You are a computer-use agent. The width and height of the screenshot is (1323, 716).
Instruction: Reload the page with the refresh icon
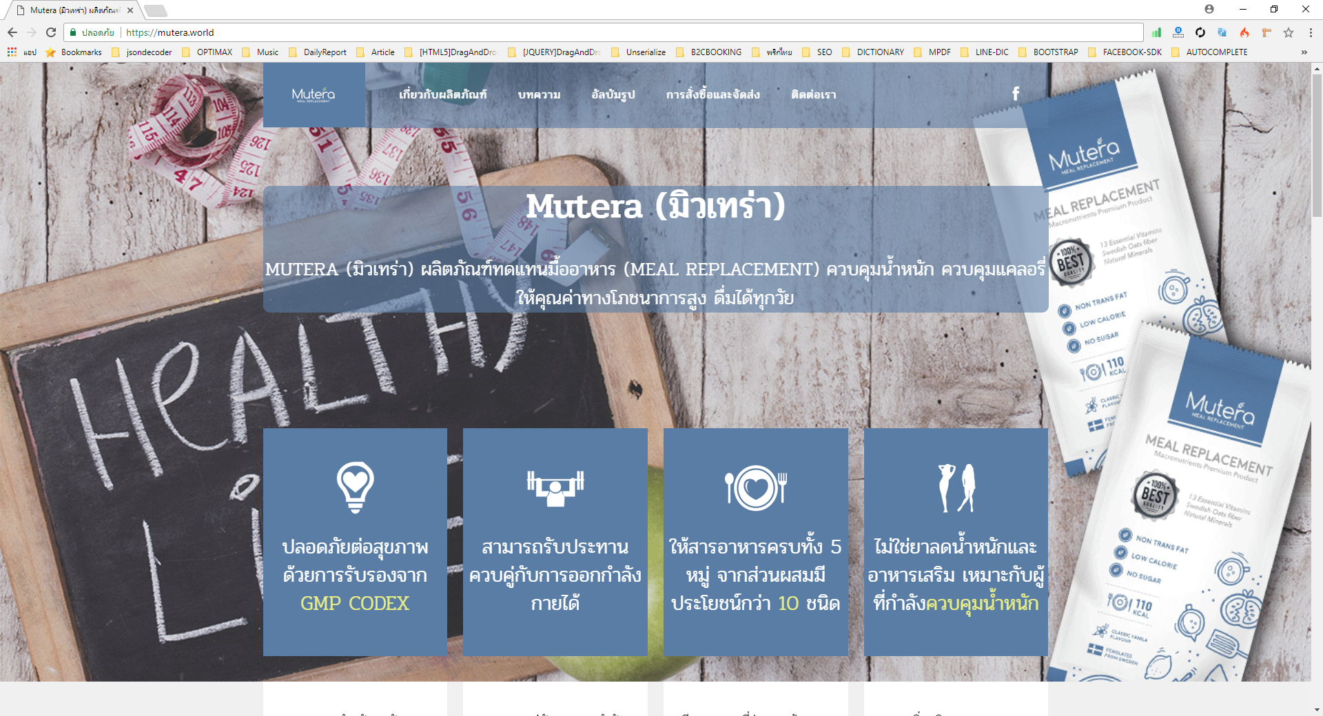[51, 32]
